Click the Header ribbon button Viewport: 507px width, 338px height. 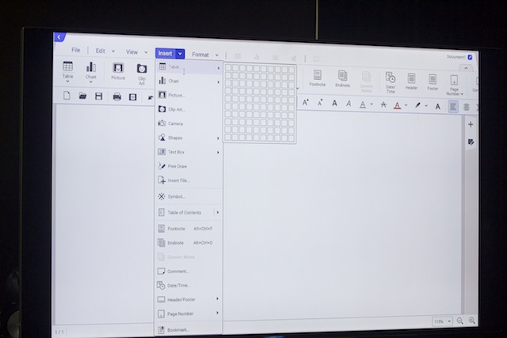tap(411, 82)
